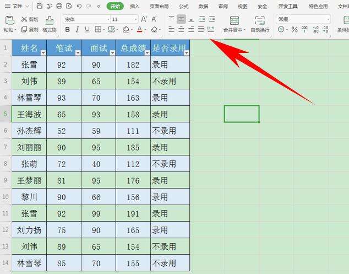Toggle italic formatting
349x274 pixels.
pyautogui.click(x=77, y=29)
